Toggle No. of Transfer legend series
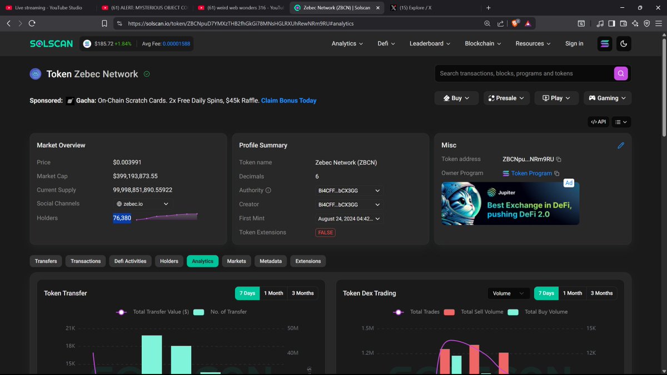Viewport: 667px width, 375px height. click(220, 312)
